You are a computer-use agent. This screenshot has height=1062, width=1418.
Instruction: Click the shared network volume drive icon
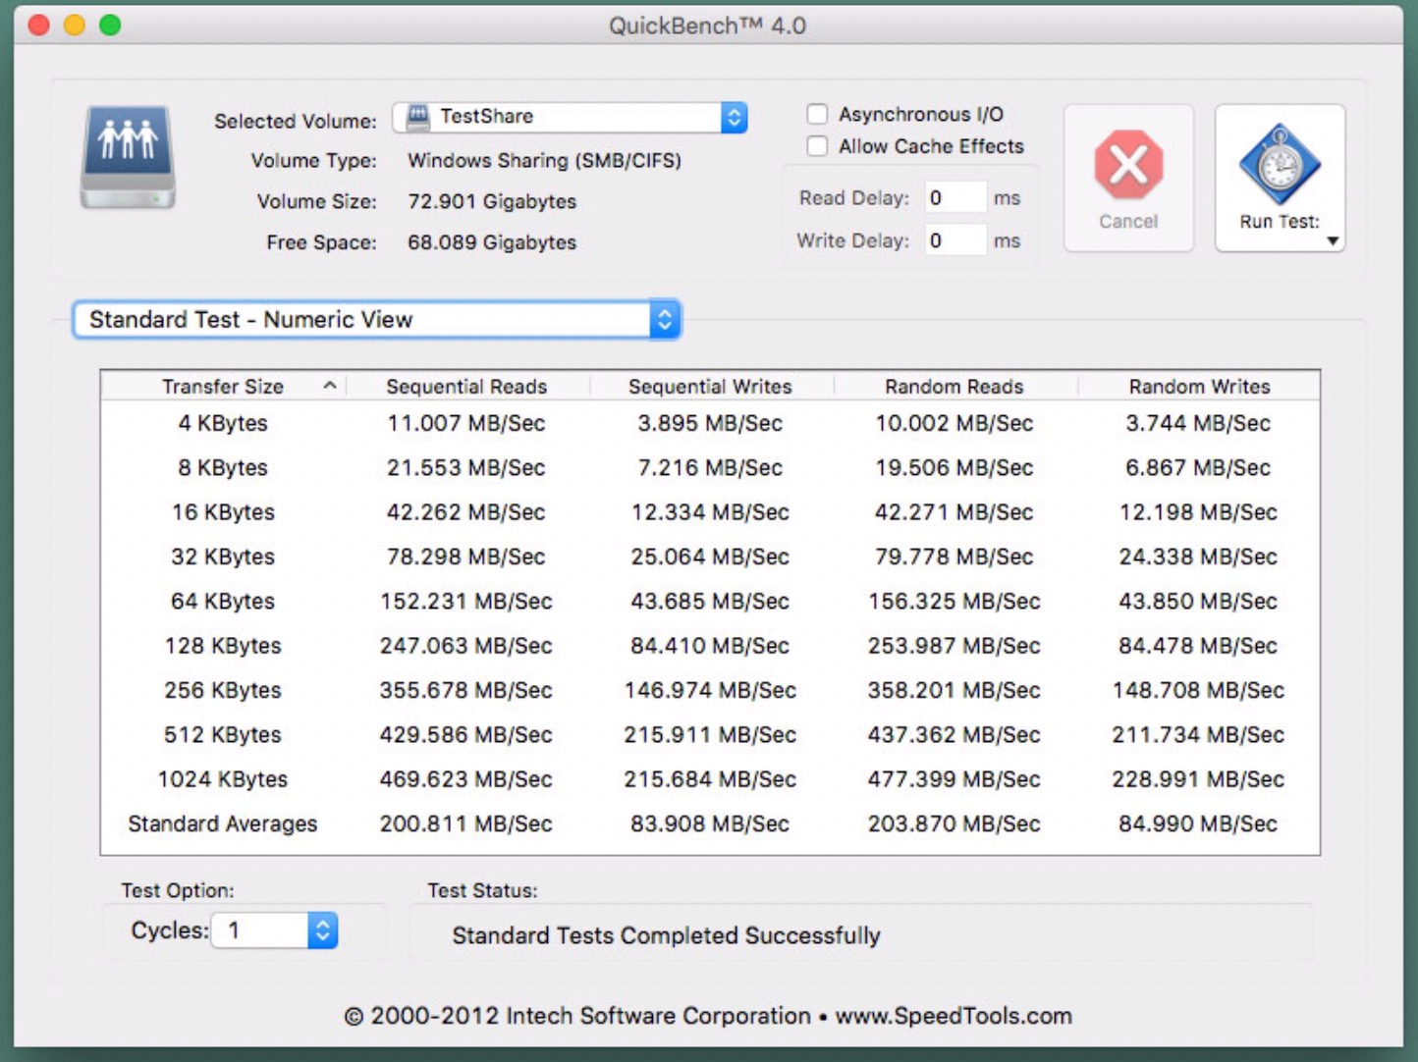click(x=128, y=157)
